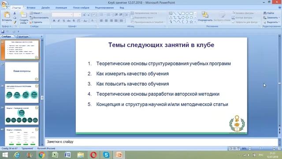The width and height of the screenshot is (282, 159).
Task: Open the Анимация ribbon tab
Action: coord(61,8)
